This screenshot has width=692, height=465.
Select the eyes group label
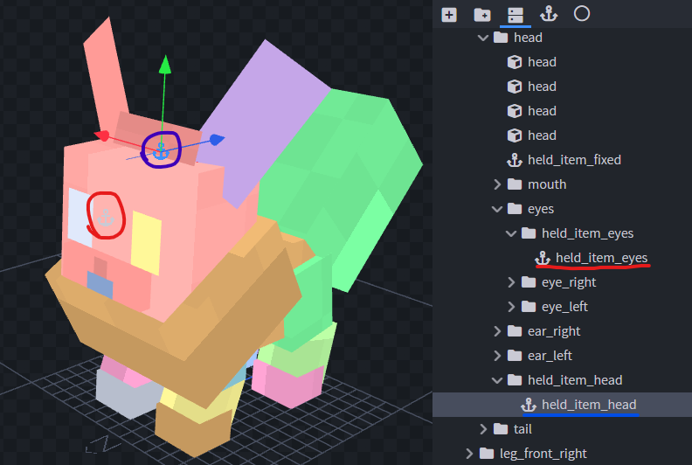[x=541, y=209]
